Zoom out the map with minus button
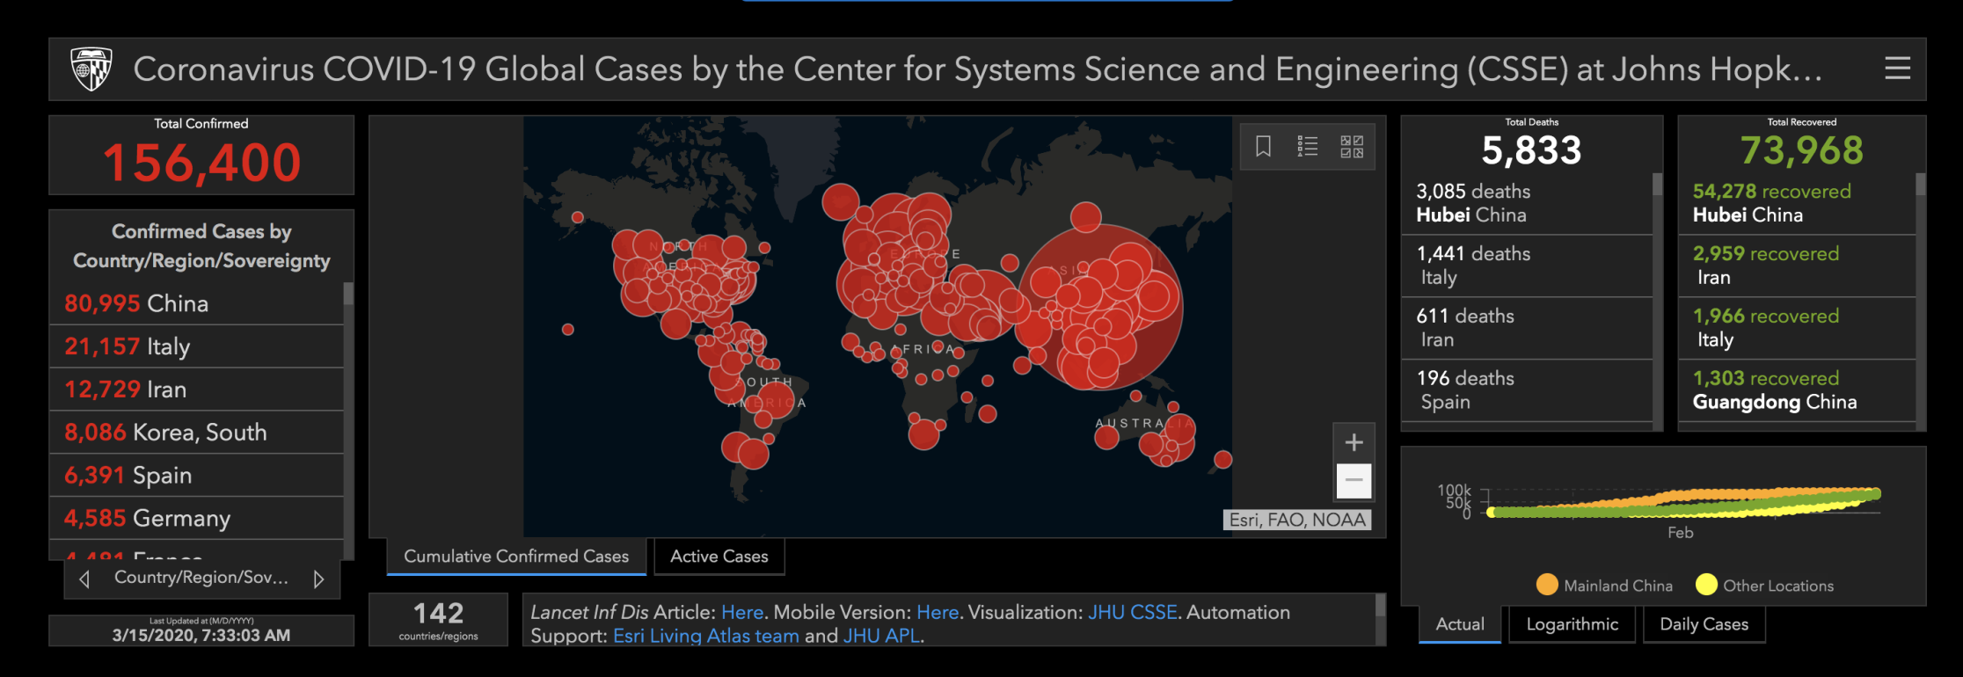This screenshot has width=1963, height=677. (x=1354, y=480)
